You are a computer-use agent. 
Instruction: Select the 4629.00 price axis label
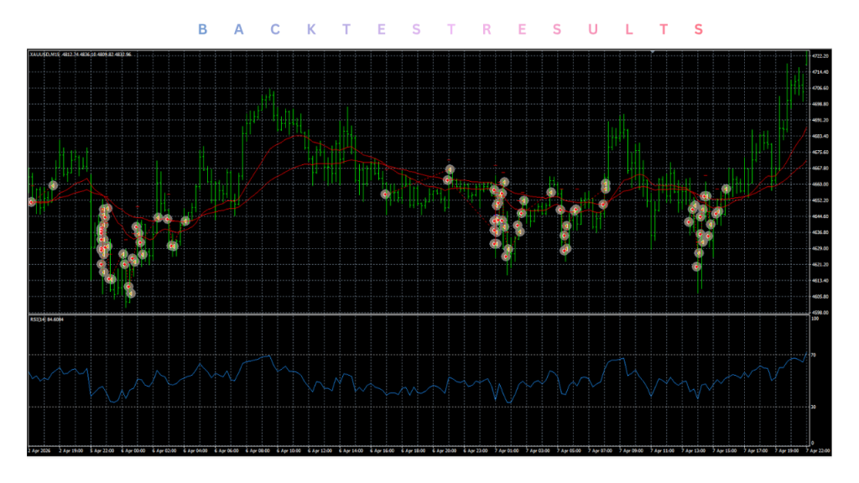point(820,248)
